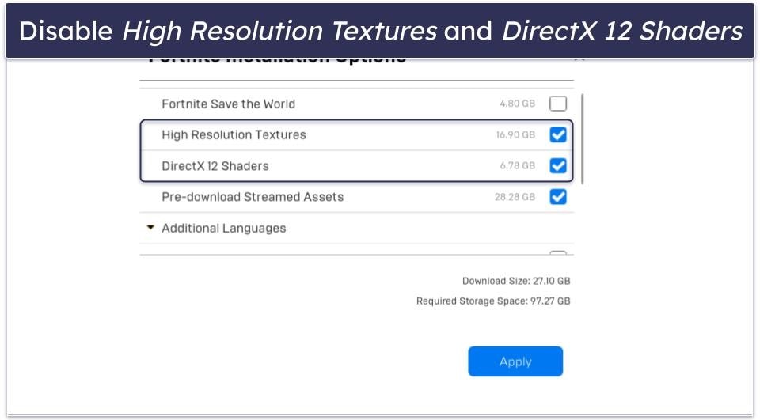The width and height of the screenshot is (760, 420).
Task: Click the DirectX 12 Shaders row label
Action: (x=215, y=166)
